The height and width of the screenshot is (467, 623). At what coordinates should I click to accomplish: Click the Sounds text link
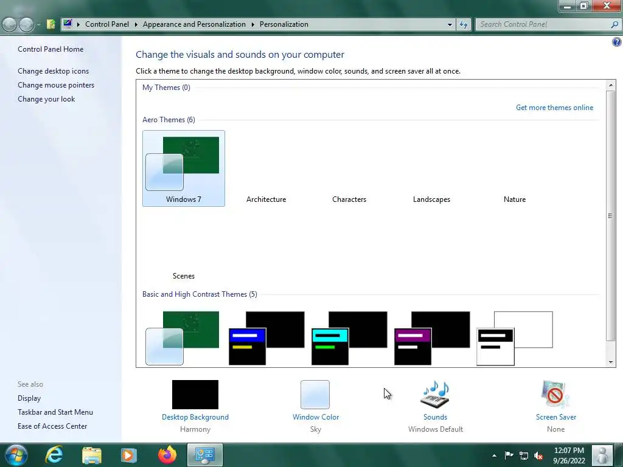tap(435, 417)
